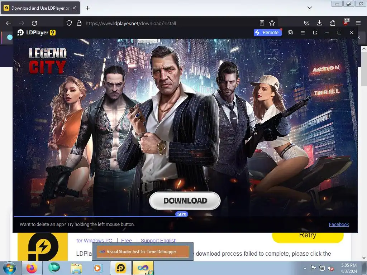
Task: Maximize the LDPlayer window
Action: (x=339, y=33)
